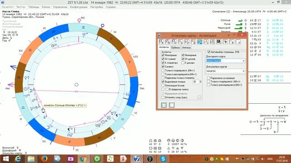Click the dialog toolbar icon marked with letter R
291x163 pixels.
point(231,42)
